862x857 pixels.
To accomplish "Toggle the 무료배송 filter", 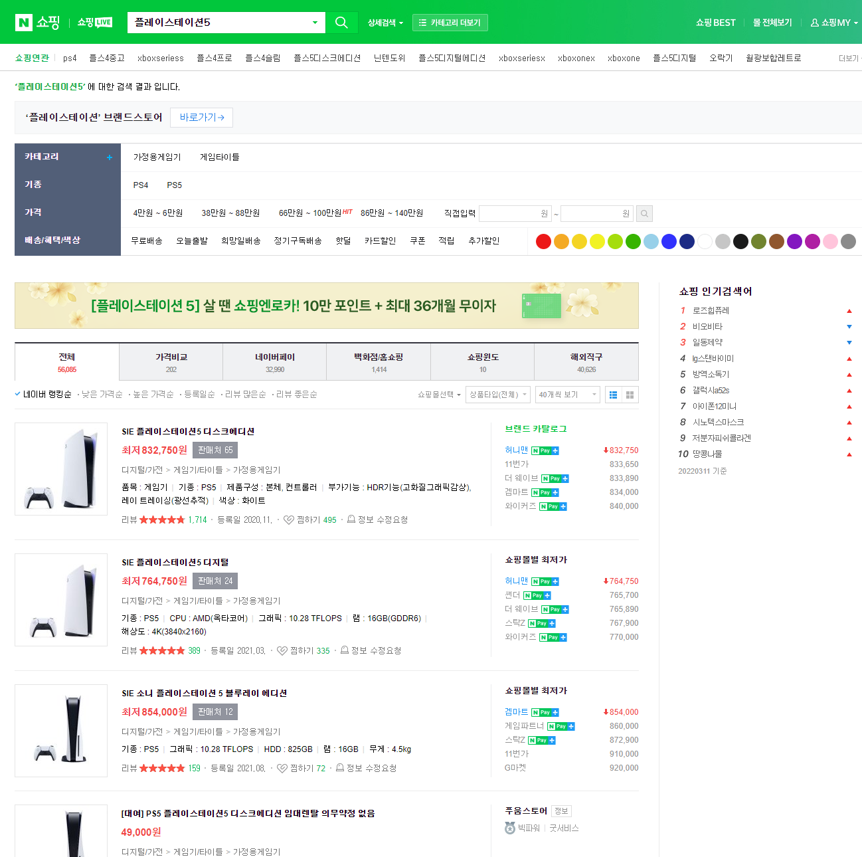I will [147, 241].
